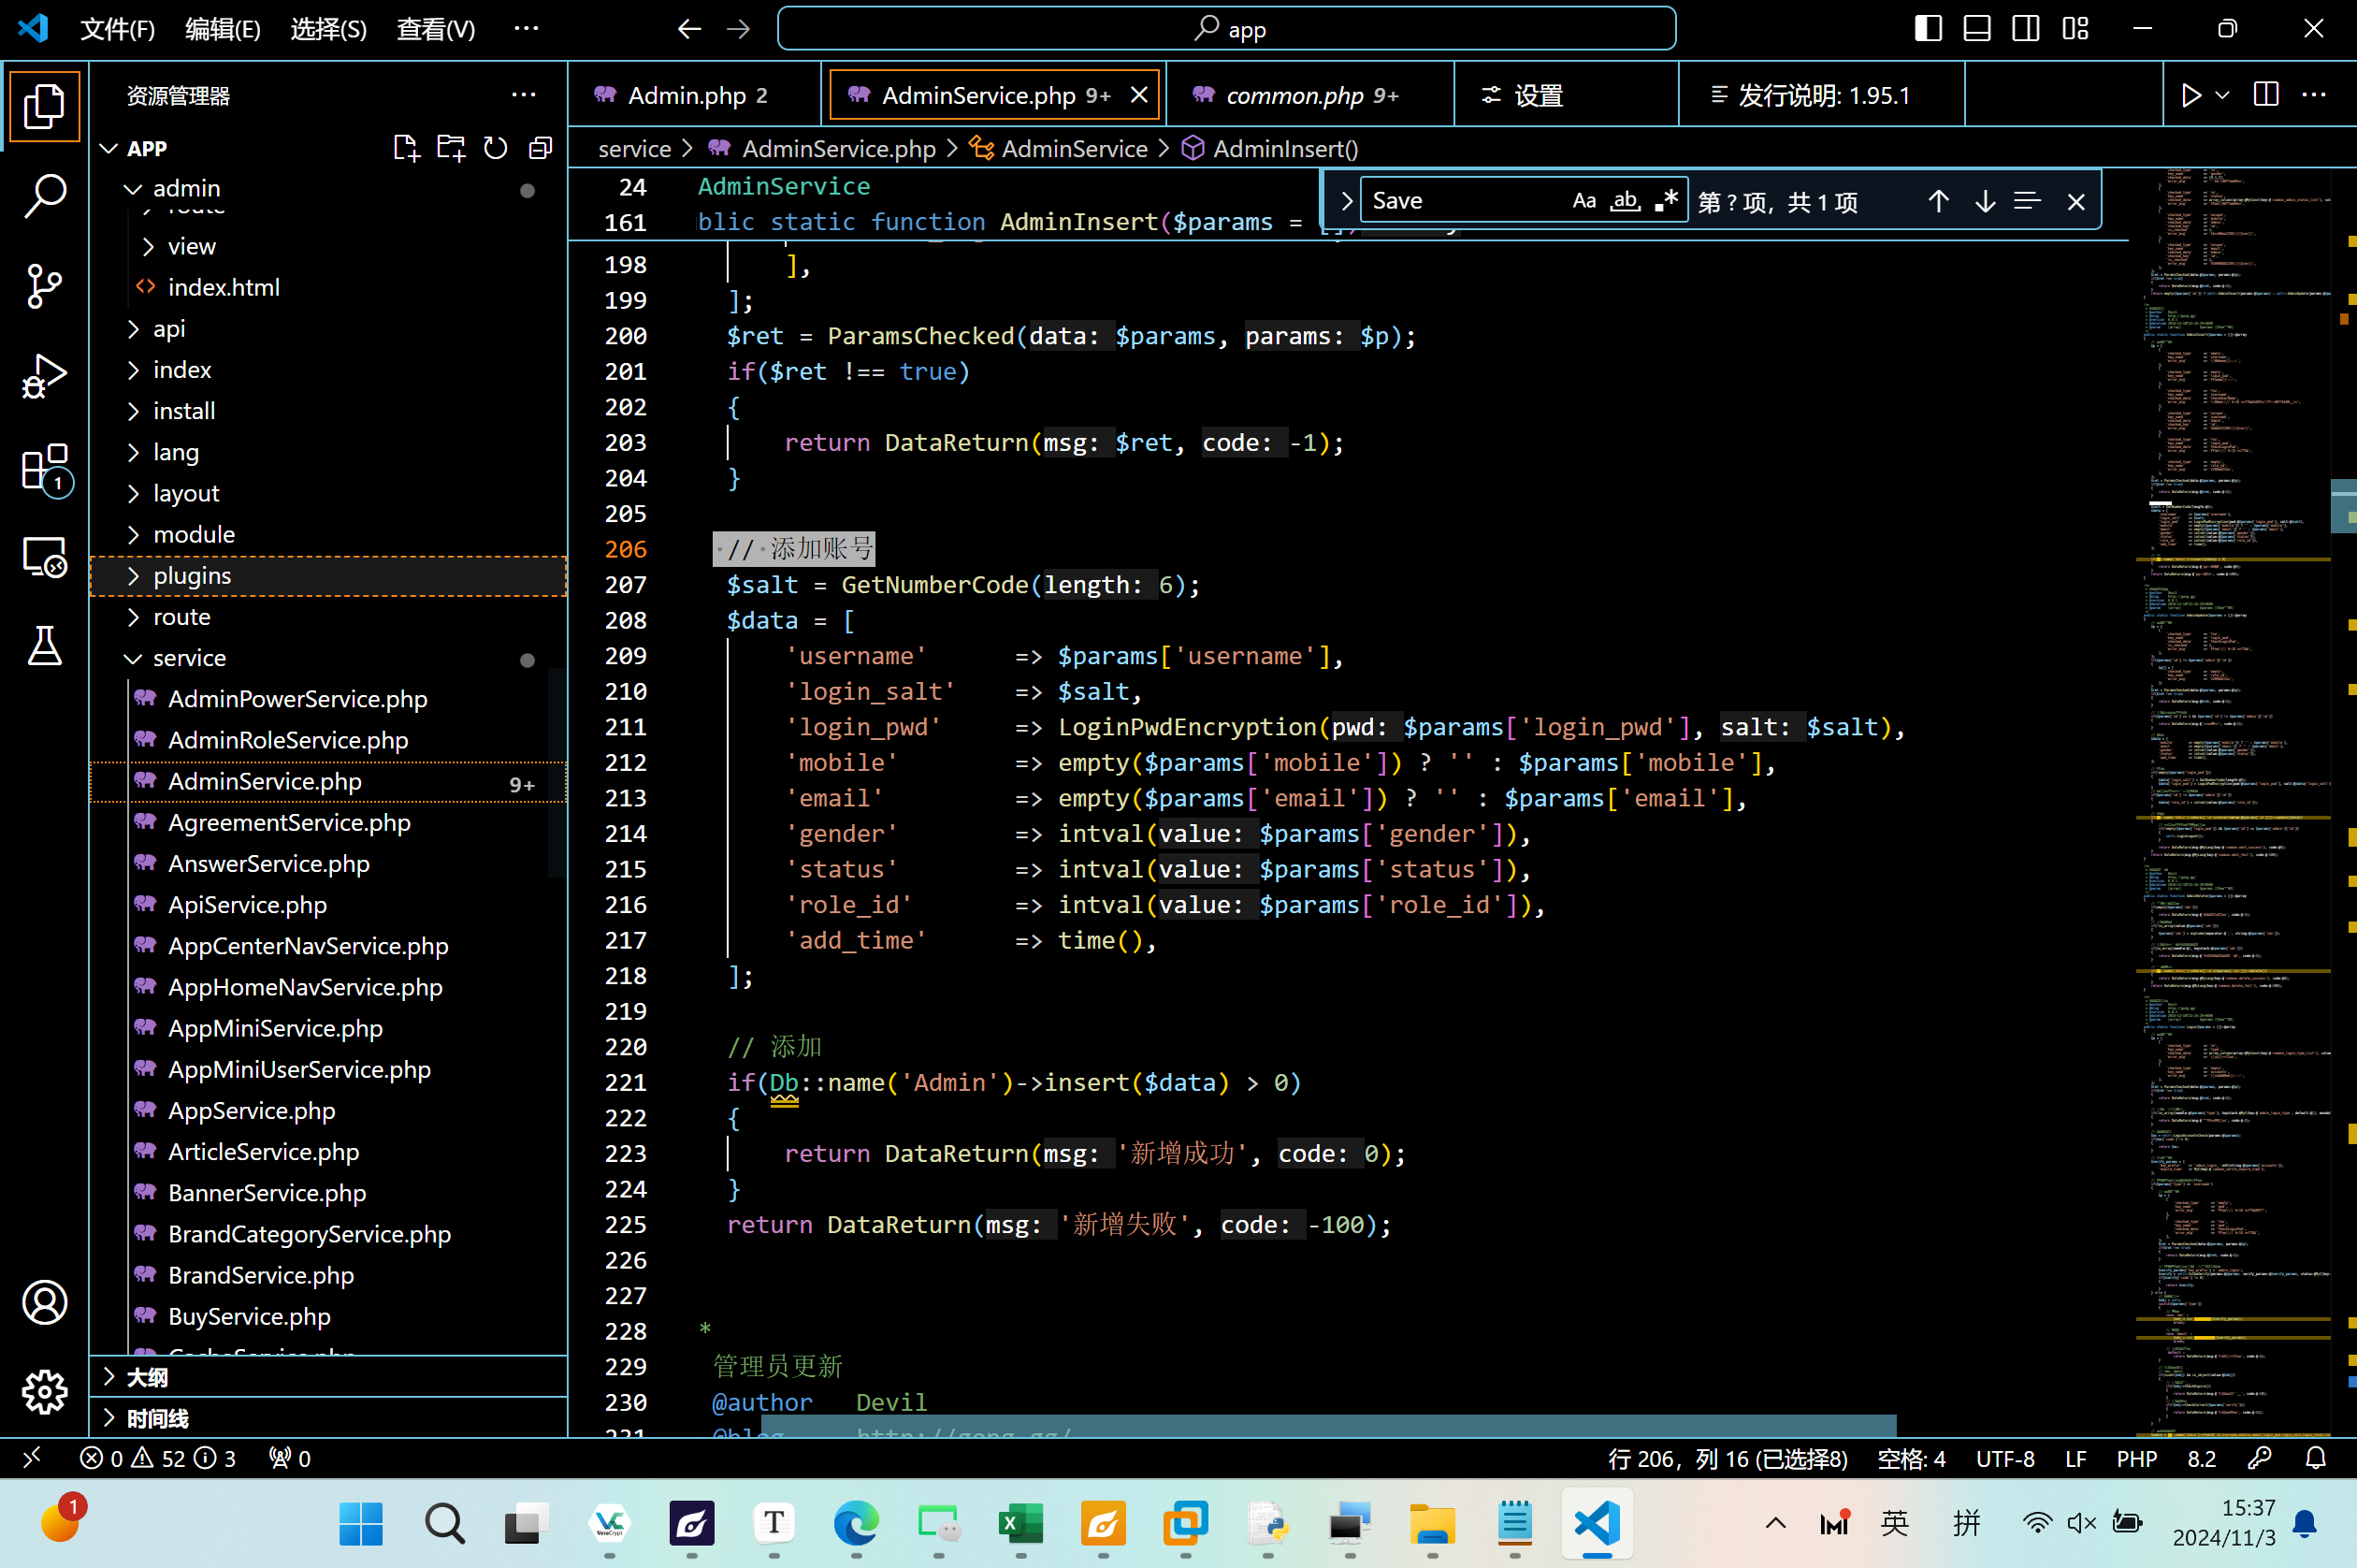Click the command center search box
The height and width of the screenshot is (1568, 2357).
pos(1226,29)
